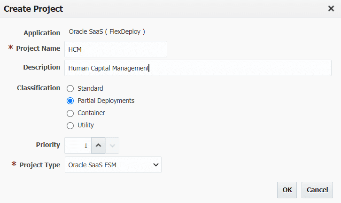Select the Partial Deployments radio button
Screen dimensions: 341x203
[x=70, y=101]
